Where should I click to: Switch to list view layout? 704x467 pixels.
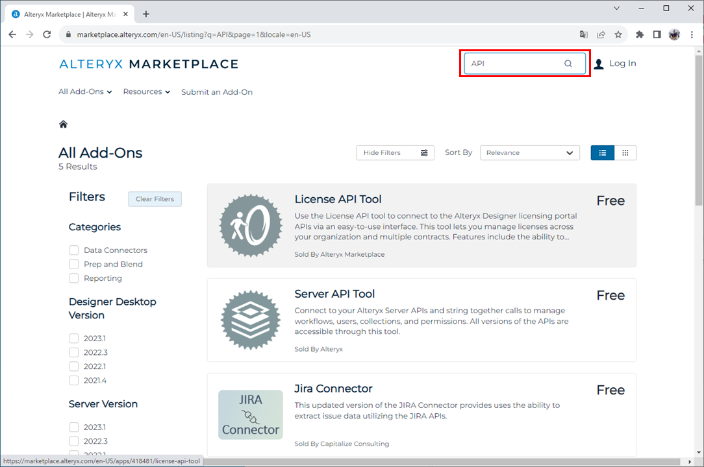602,153
